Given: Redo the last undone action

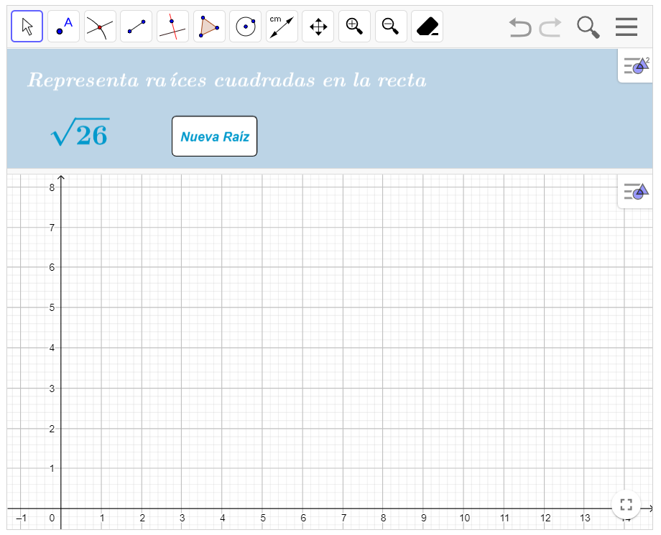Looking at the screenshot, I should pyautogui.click(x=551, y=27).
